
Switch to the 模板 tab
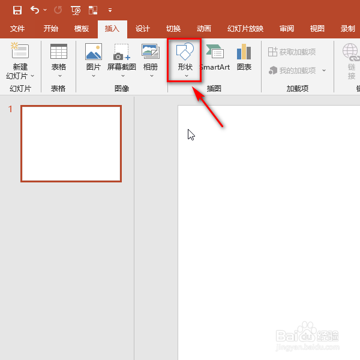coord(82,29)
